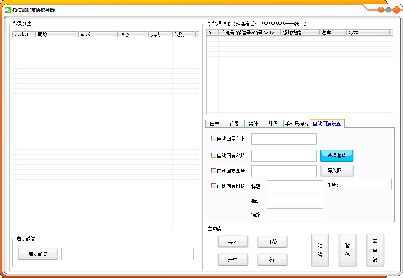Click the 标题 input field
The width and height of the screenshot is (403, 278).
[295, 186]
